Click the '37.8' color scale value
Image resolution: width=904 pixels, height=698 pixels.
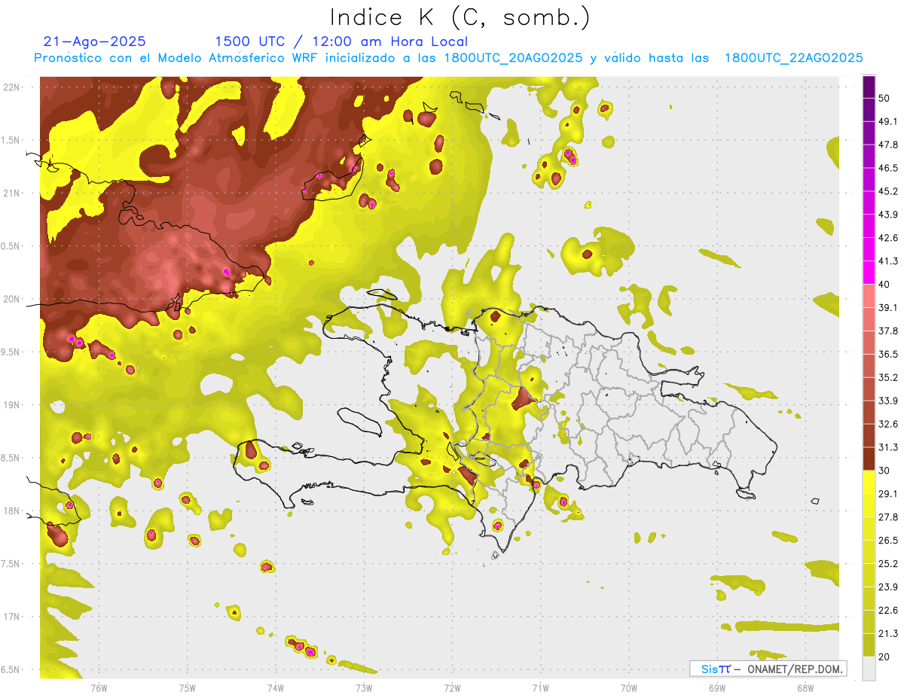click(x=888, y=331)
